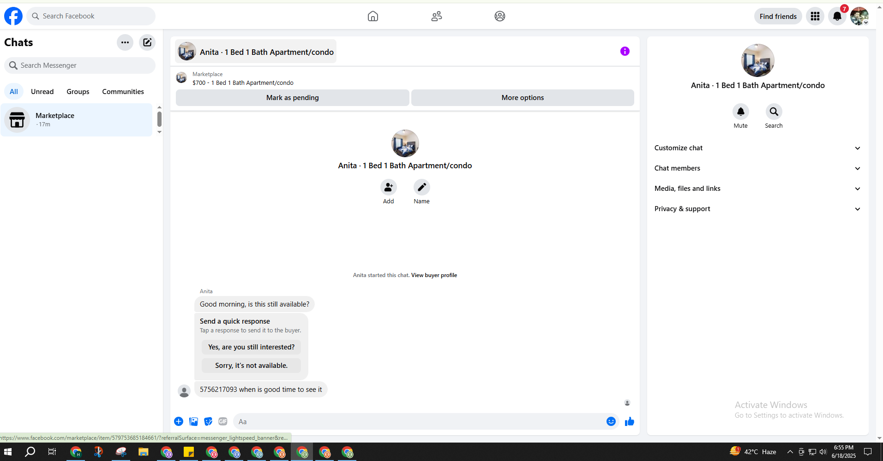Image resolution: width=883 pixels, height=461 pixels.
Task: Choose a GIF icon
Action: 223,421
